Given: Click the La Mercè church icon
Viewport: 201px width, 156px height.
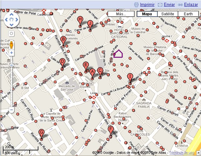Looking at the screenshot, I should coord(182,142).
